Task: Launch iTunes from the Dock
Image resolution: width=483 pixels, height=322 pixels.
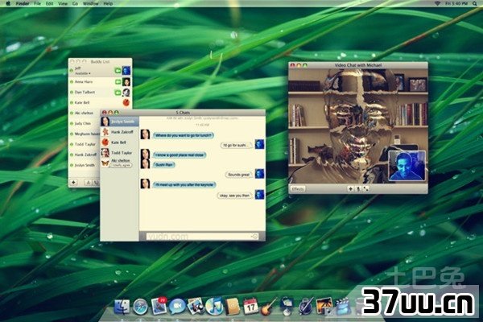Action: click(x=214, y=307)
